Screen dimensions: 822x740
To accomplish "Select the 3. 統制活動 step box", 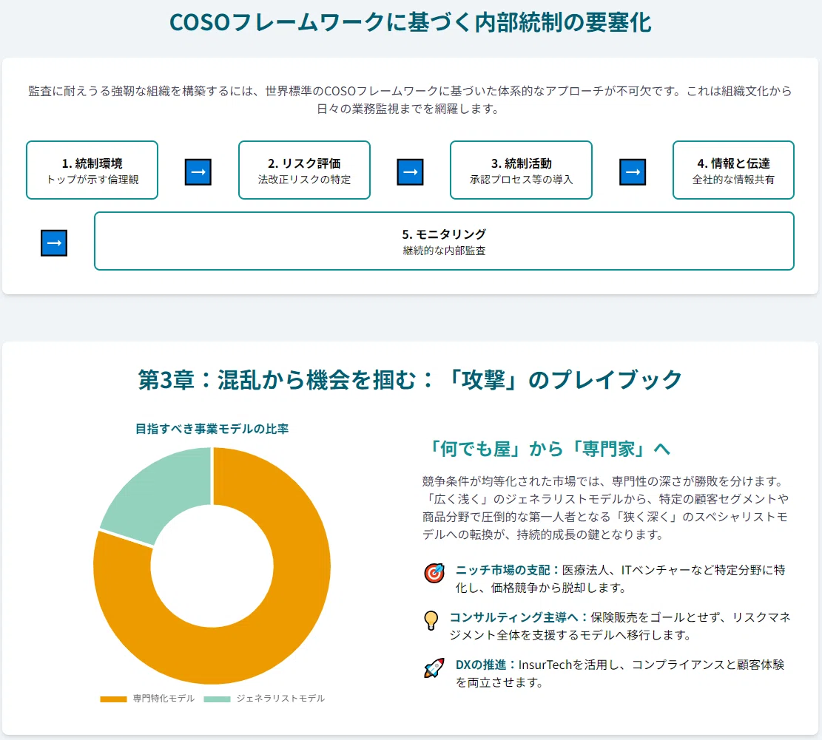I will [x=521, y=170].
